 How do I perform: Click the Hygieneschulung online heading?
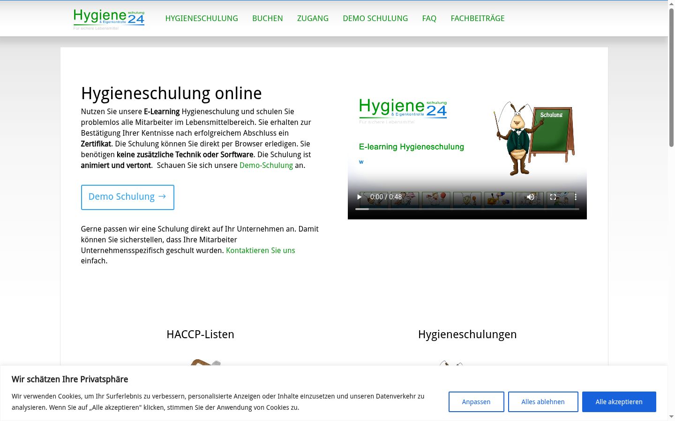pos(172,94)
